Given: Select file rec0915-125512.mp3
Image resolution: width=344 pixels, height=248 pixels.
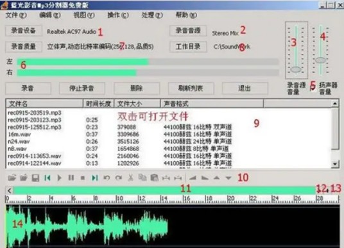Looking at the screenshot, I should 35,128.
